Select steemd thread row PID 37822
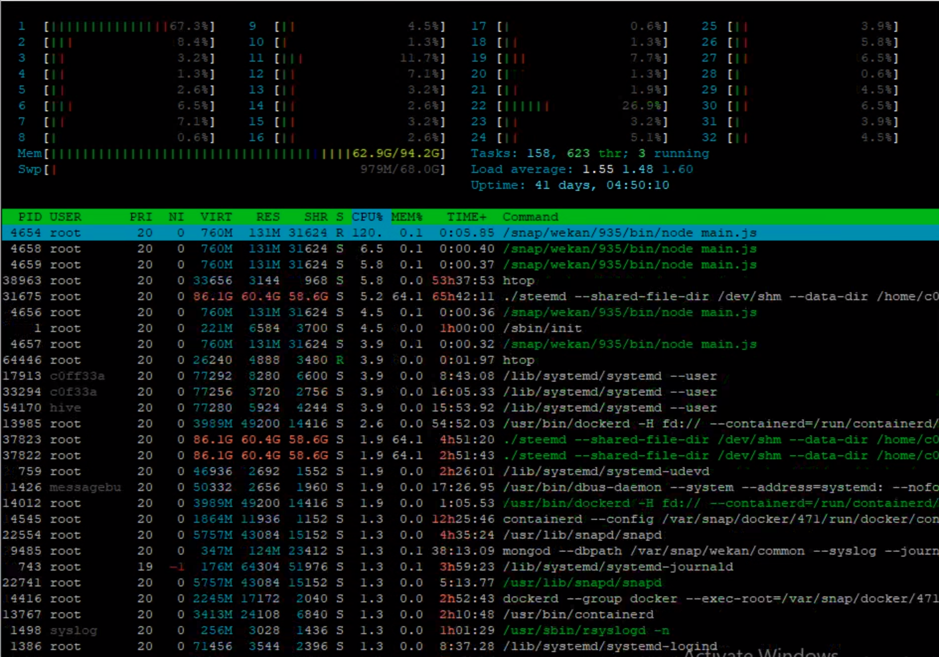This screenshot has width=939, height=657. pyautogui.click(x=470, y=455)
